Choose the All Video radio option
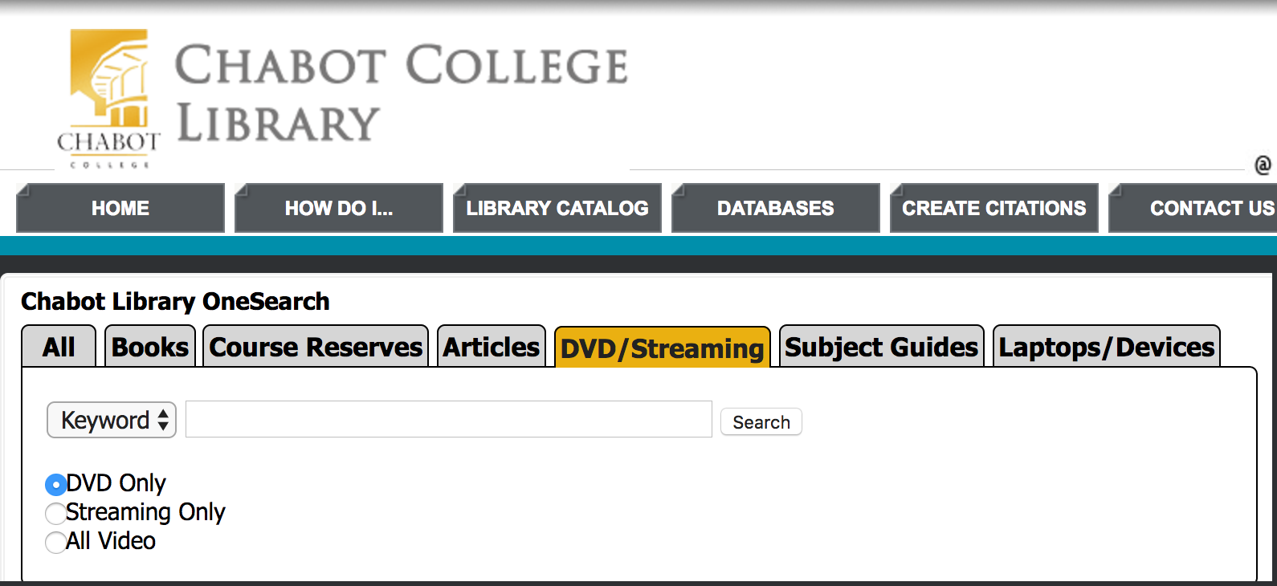The height and width of the screenshot is (586, 1277). click(x=55, y=543)
